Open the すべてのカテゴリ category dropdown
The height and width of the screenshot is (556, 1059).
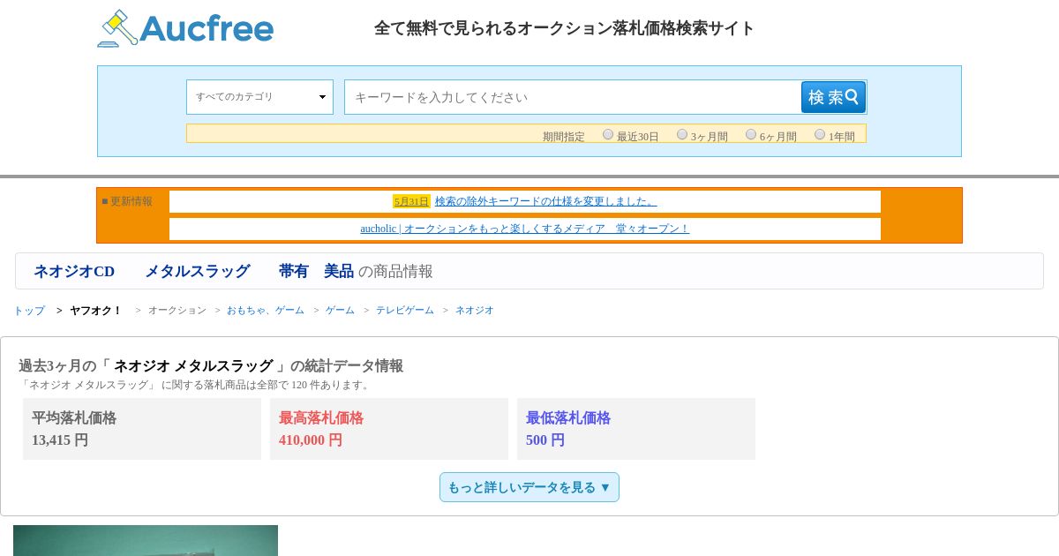tap(259, 97)
